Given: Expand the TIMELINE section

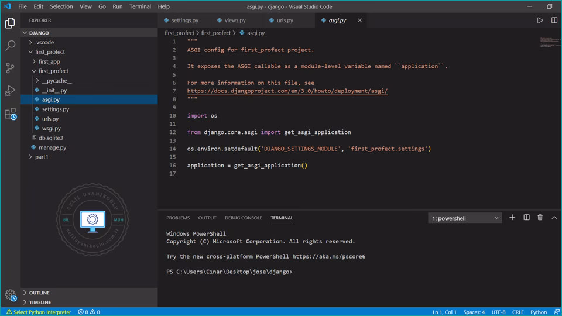Looking at the screenshot, I should click(89, 303).
